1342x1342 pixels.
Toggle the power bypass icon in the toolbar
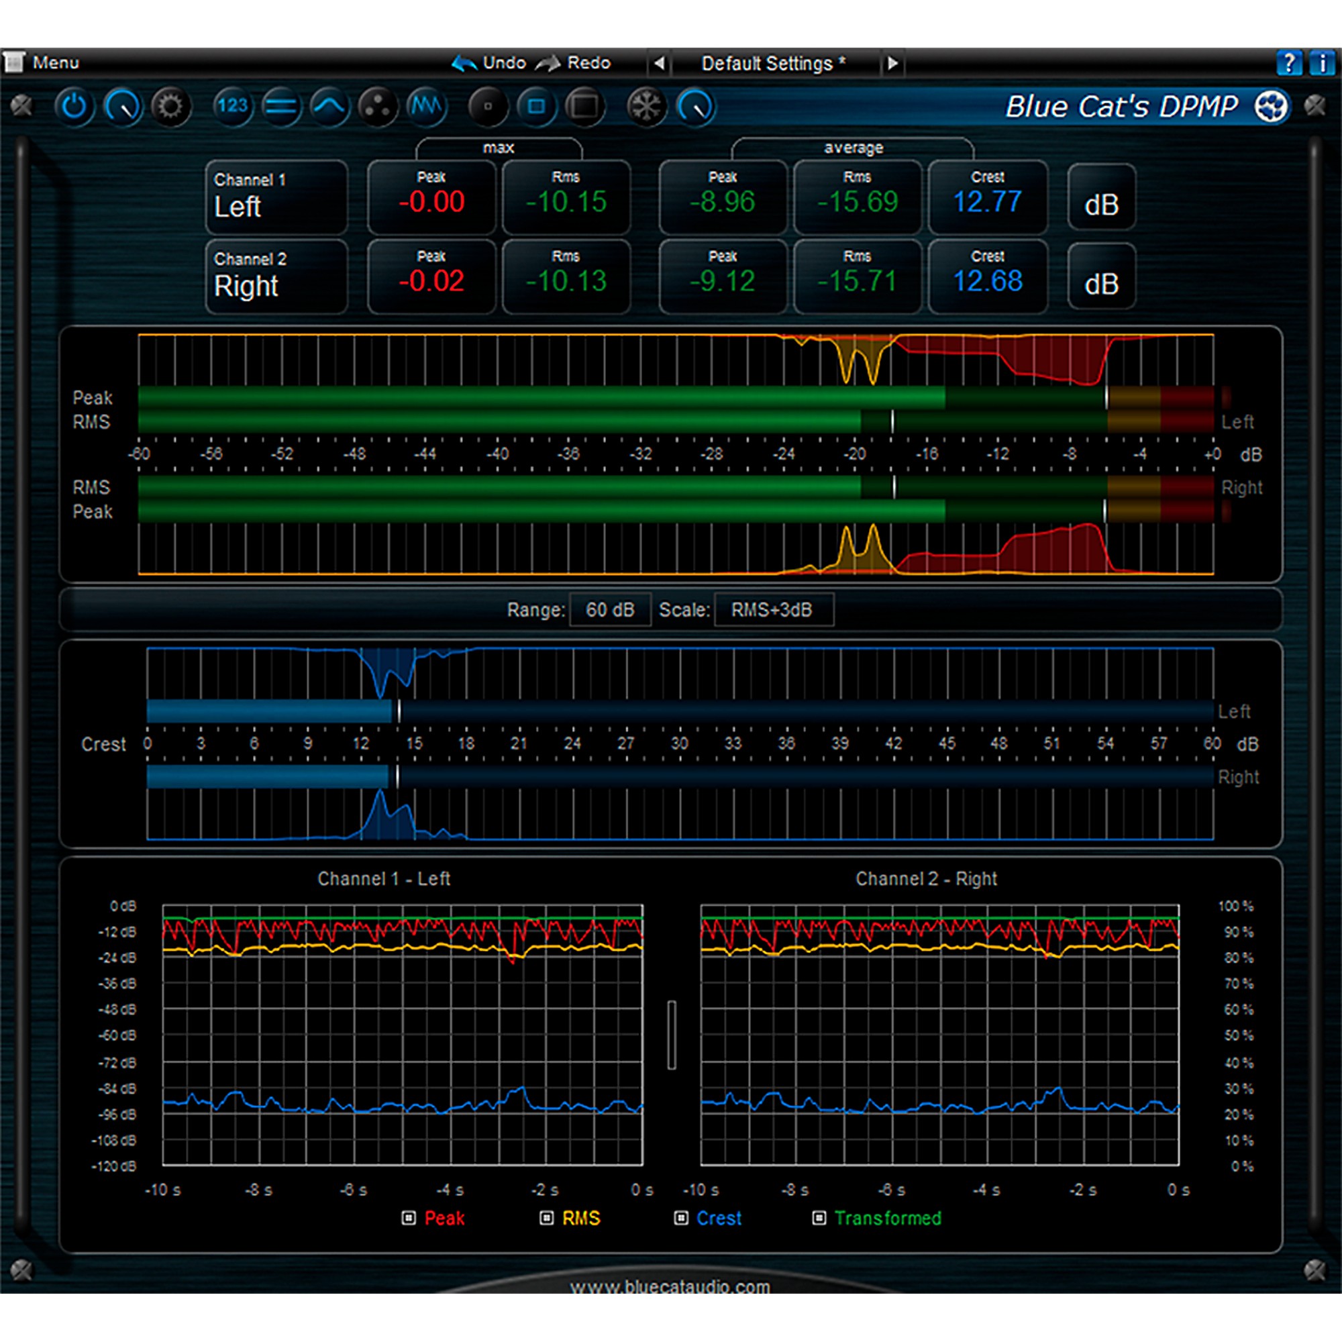coord(75,106)
